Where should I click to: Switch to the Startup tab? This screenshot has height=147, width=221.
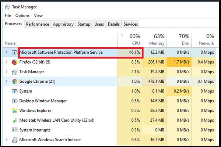(x=84, y=24)
